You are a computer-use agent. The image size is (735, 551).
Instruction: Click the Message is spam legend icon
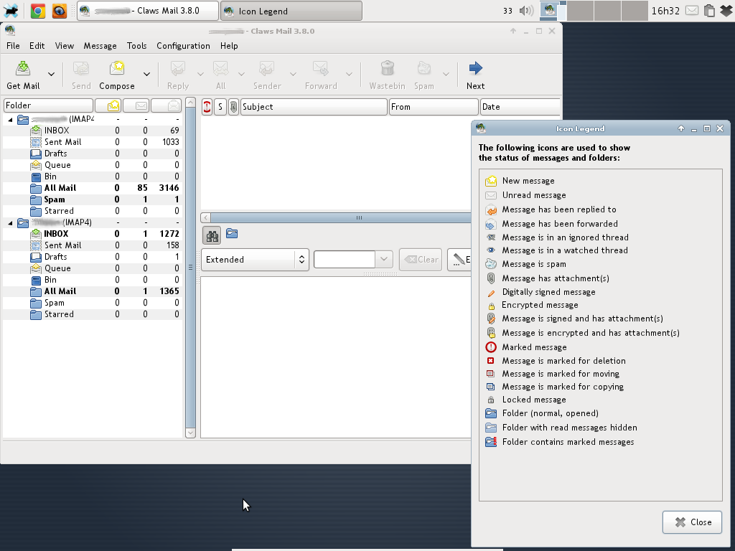tap(491, 264)
